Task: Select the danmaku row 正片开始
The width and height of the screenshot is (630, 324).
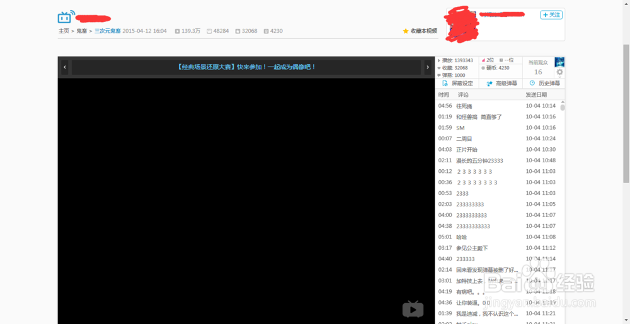Action: coord(498,150)
